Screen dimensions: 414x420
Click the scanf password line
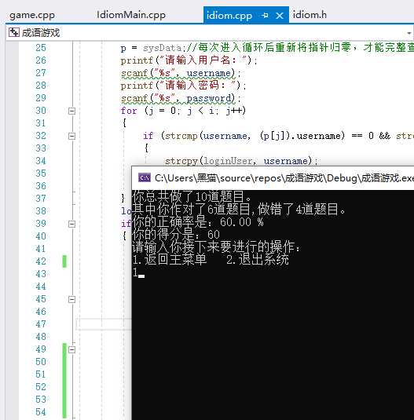coord(181,98)
